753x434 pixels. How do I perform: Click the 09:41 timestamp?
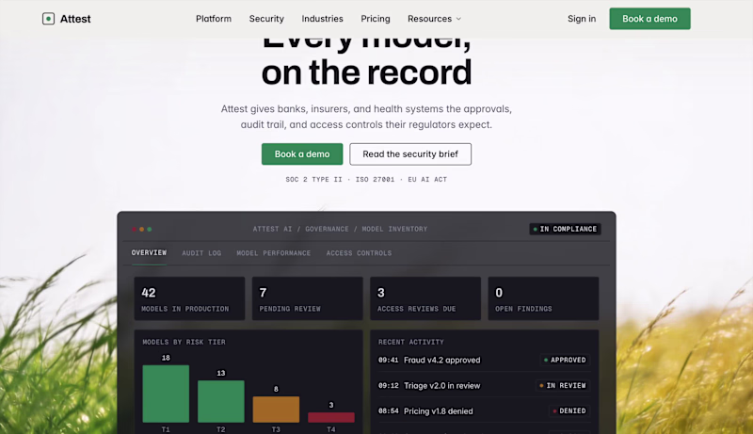[x=388, y=360]
